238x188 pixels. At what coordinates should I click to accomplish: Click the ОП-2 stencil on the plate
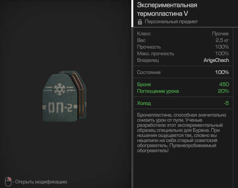click(x=60, y=107)
